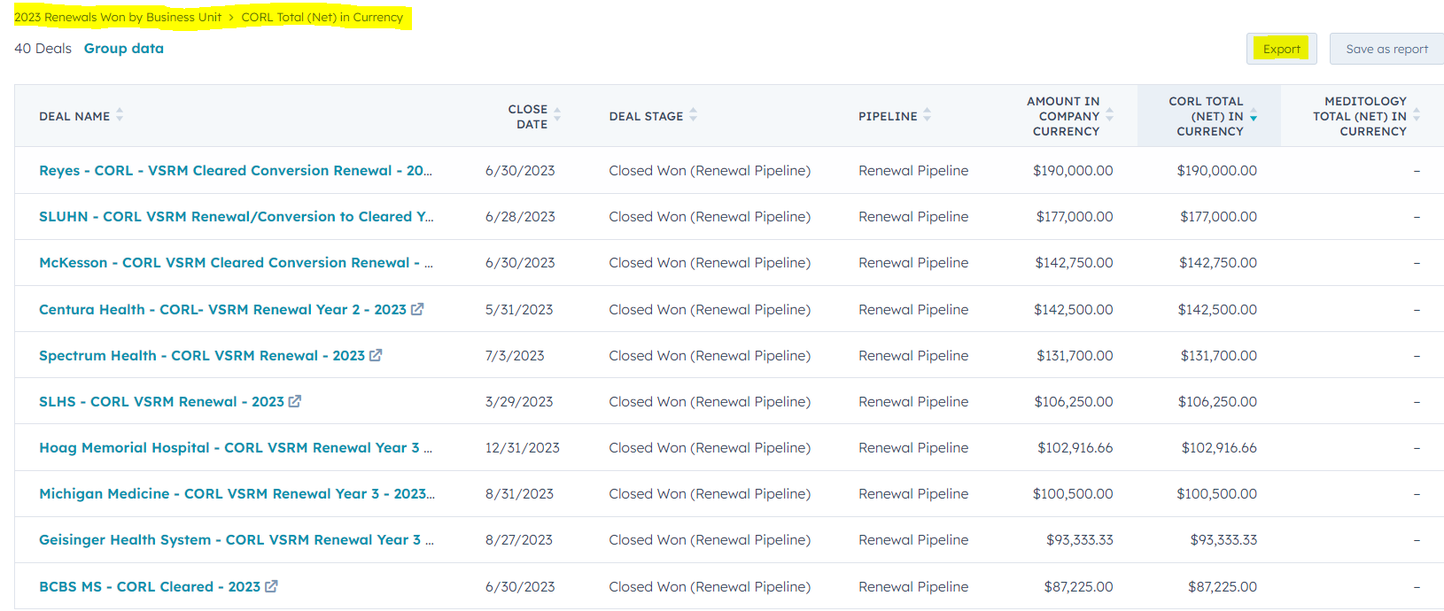This screenshot has height=611, width=1444.
Task: Click Save as report button
Action: (x=1386, y=49)
